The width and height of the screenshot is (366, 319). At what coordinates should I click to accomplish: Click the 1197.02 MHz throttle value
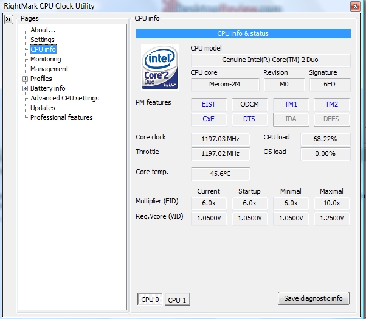[x=221, y=154]
